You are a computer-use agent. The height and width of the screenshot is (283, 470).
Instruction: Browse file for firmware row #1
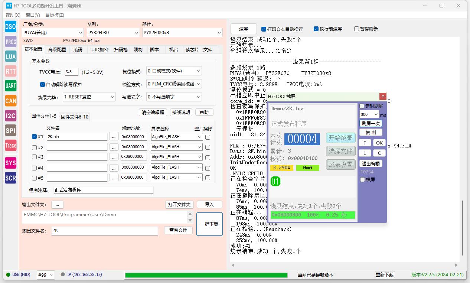[114, 137]
